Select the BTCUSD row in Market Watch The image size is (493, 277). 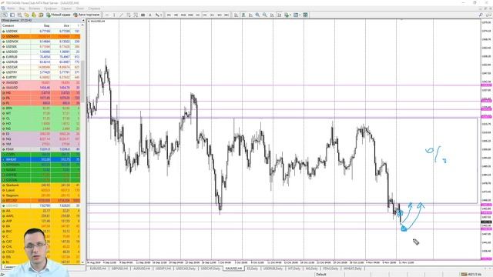[41, 200]
